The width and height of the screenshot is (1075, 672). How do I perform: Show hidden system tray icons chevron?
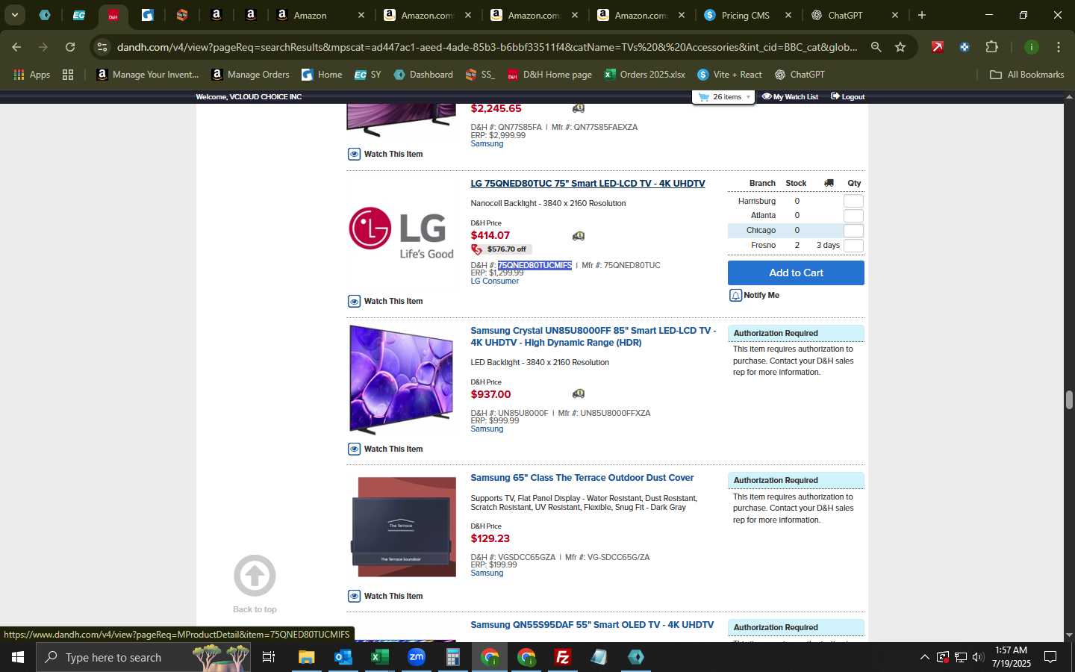pos(924,657)
